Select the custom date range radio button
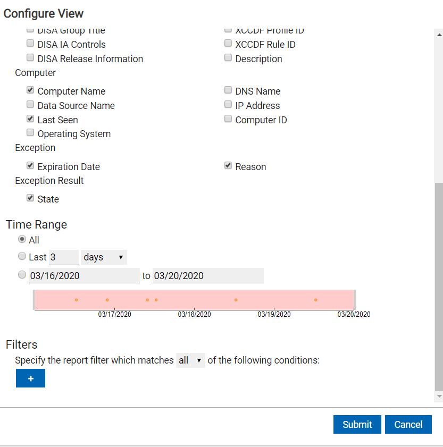The image size is (443, 447). click(x=22, y=275)
